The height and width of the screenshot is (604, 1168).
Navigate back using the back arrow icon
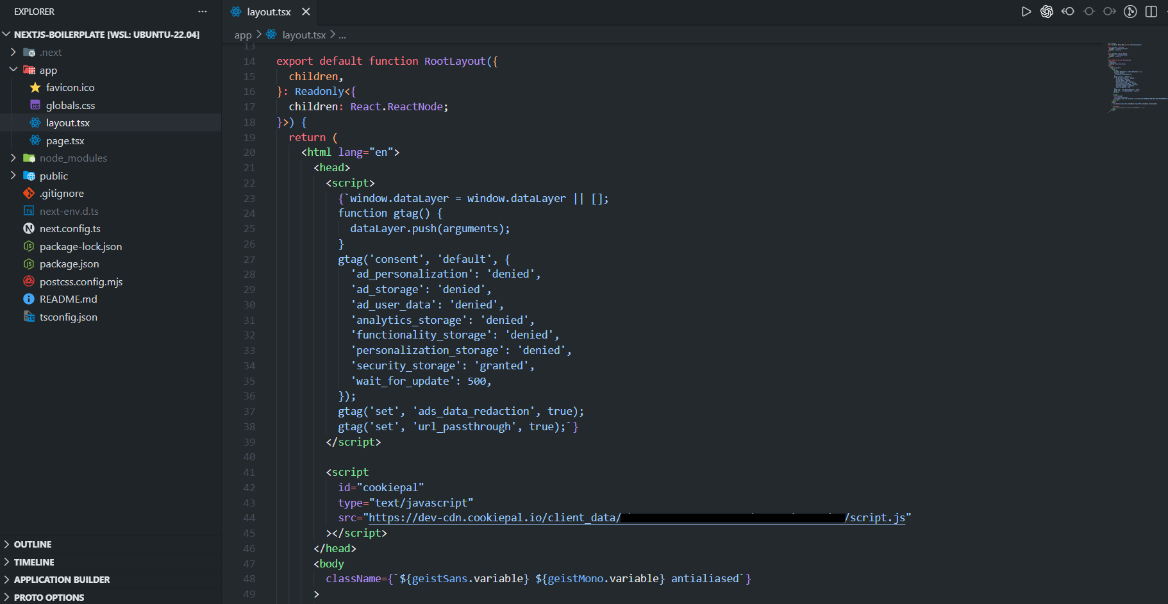pyautogui.click(x=1067, y=11)
